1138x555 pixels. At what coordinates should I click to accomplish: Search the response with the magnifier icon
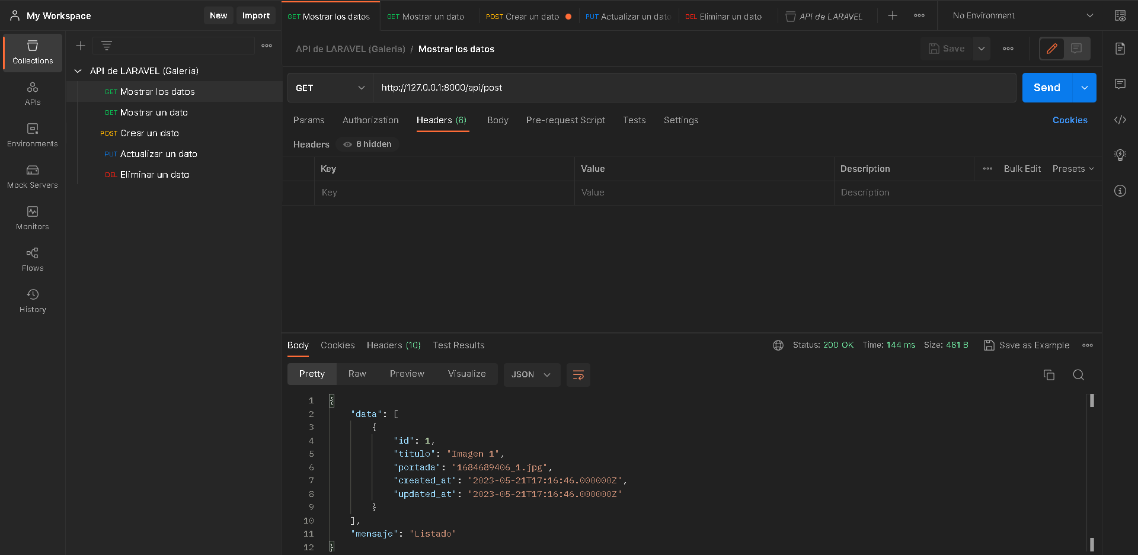pyautogui.click(x=1079, y=375)
